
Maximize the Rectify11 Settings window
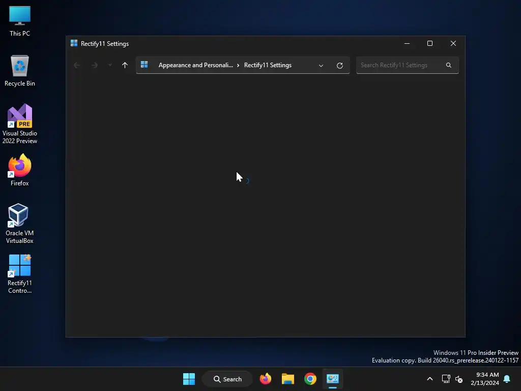point(429,44)
